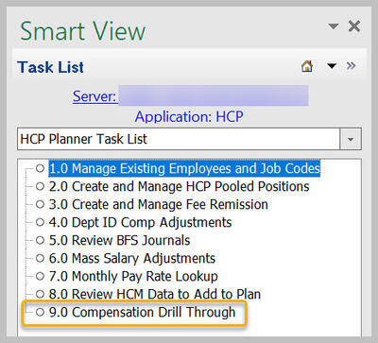This screenshot has width=378, height=343.
Task: Click status circle beside 7.0 Monthly Pay Rate
Action: [x=40, y=276]
